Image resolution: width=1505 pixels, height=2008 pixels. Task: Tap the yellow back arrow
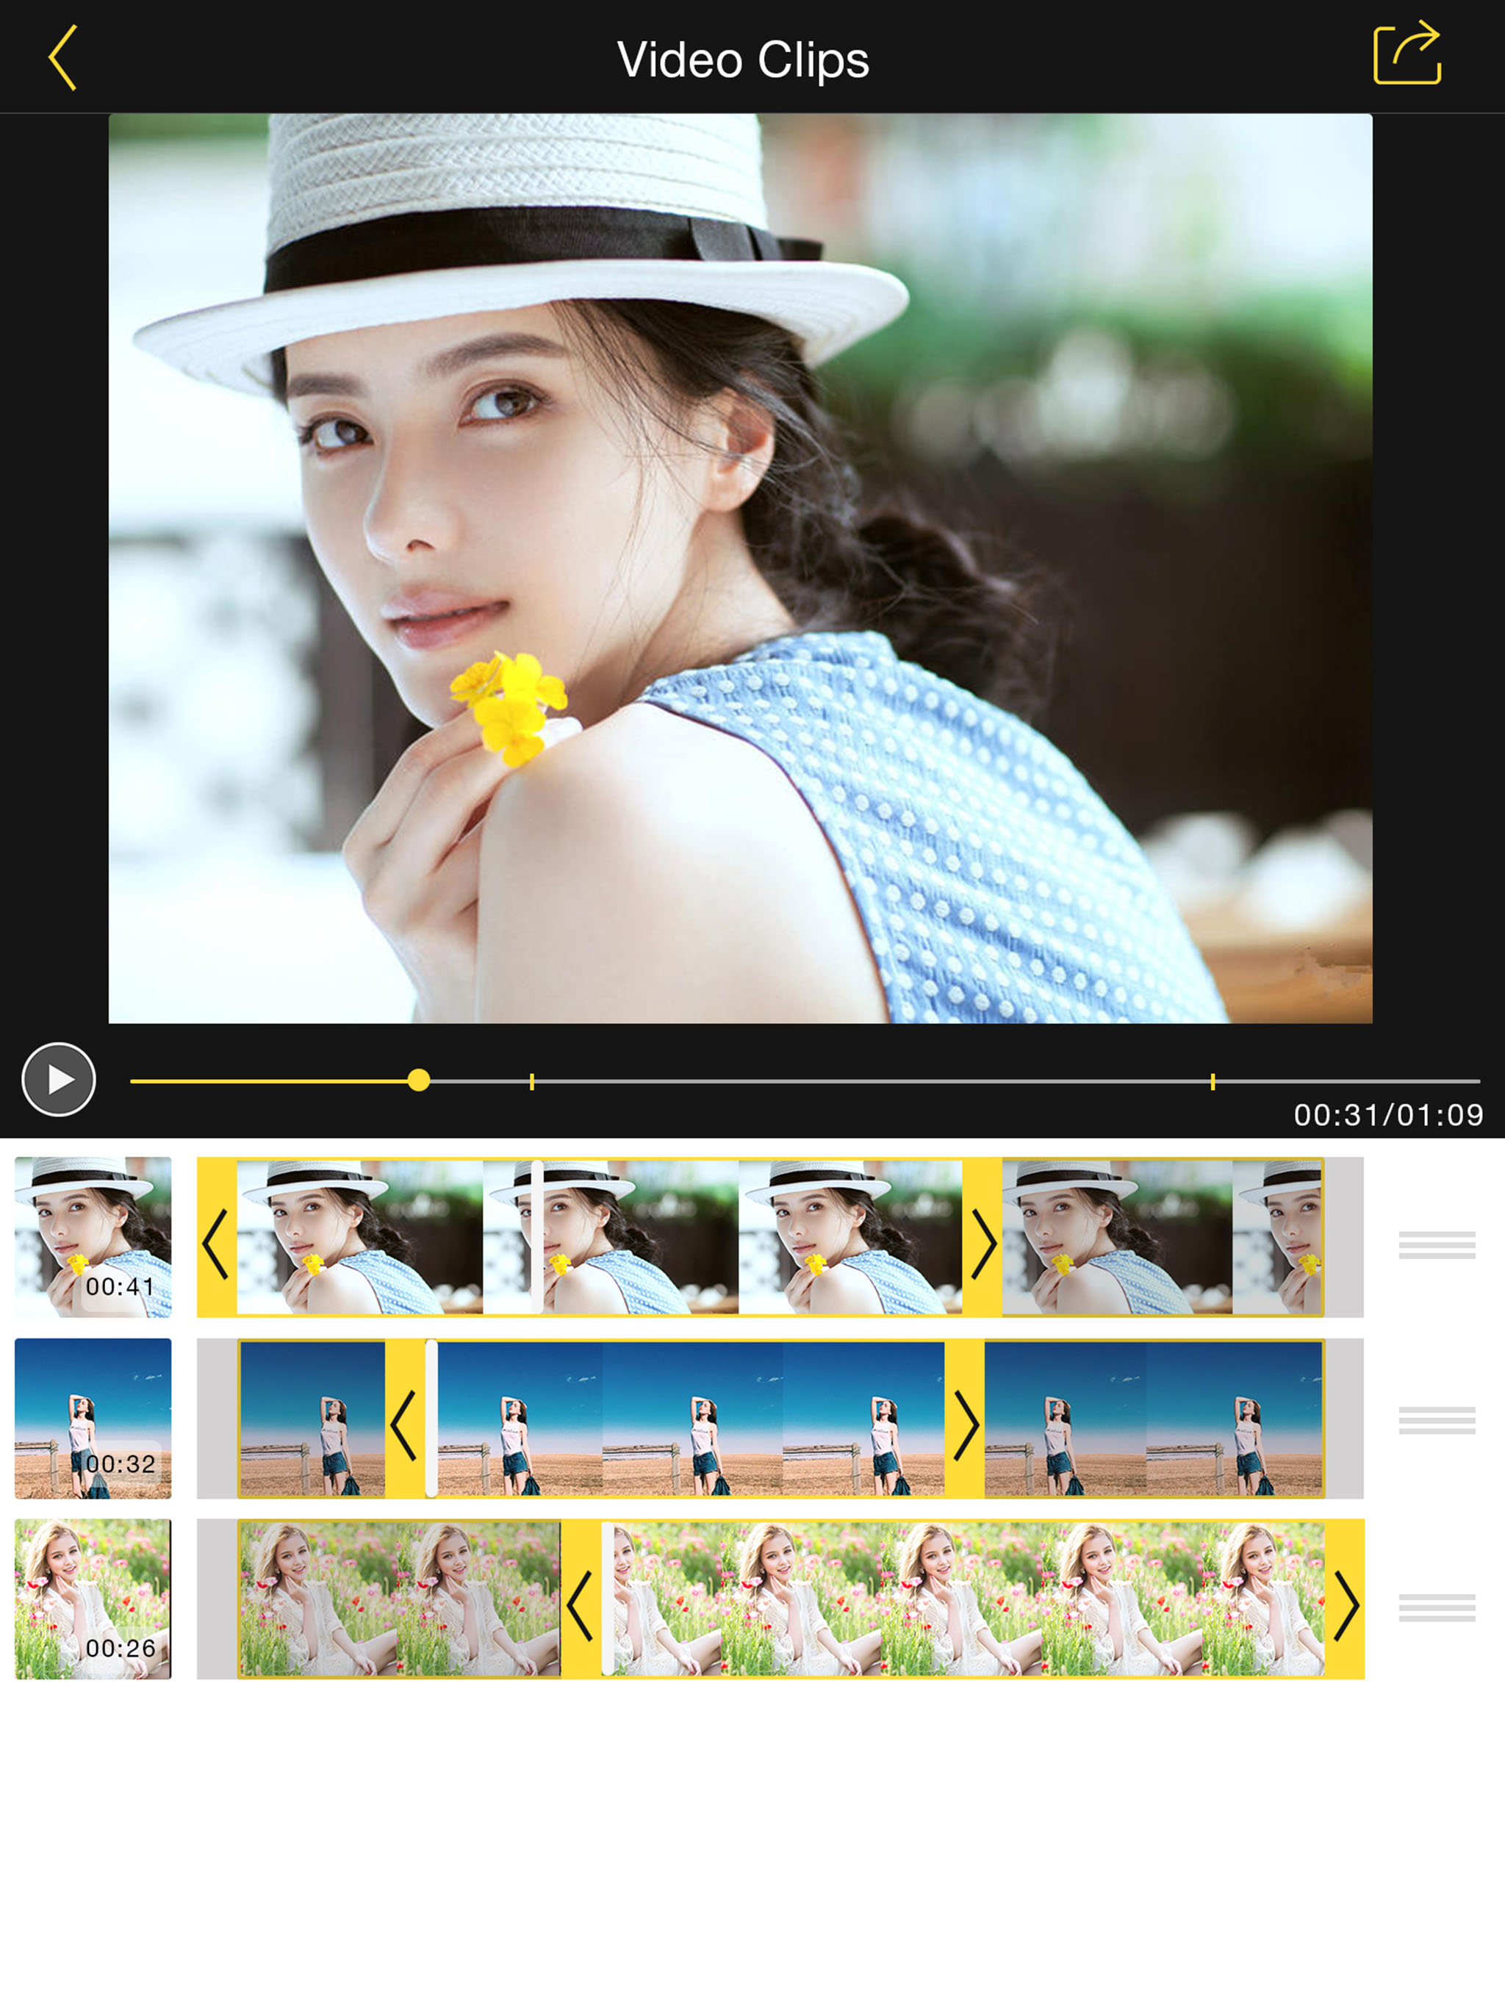(x=62, y=58)
